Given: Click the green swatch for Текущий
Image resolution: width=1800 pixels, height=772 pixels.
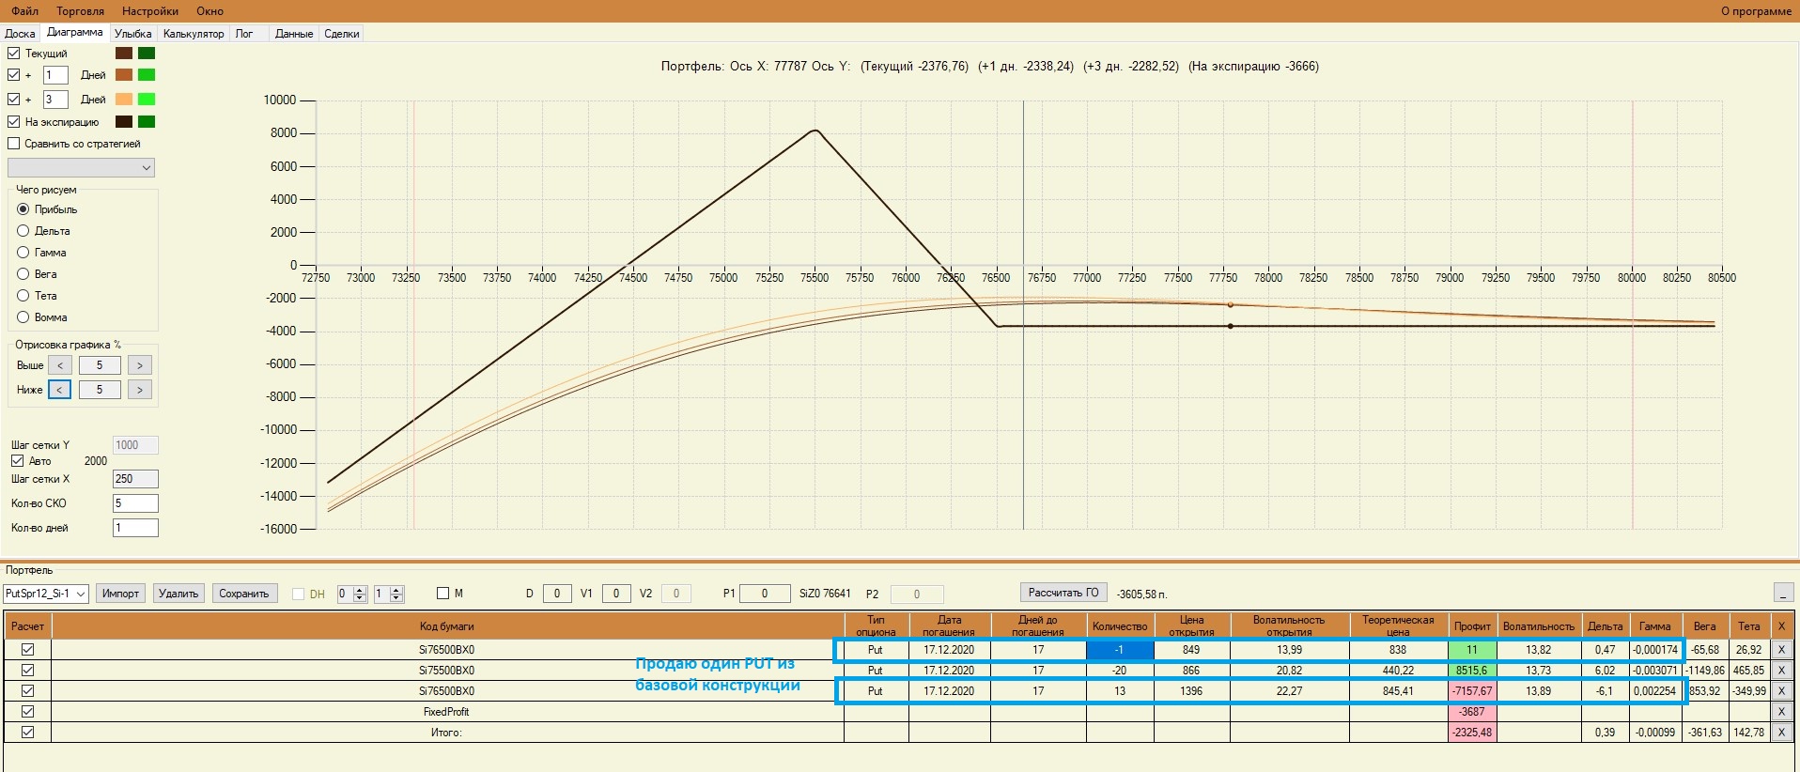Looking at the screenshot, I should [147, 54].
